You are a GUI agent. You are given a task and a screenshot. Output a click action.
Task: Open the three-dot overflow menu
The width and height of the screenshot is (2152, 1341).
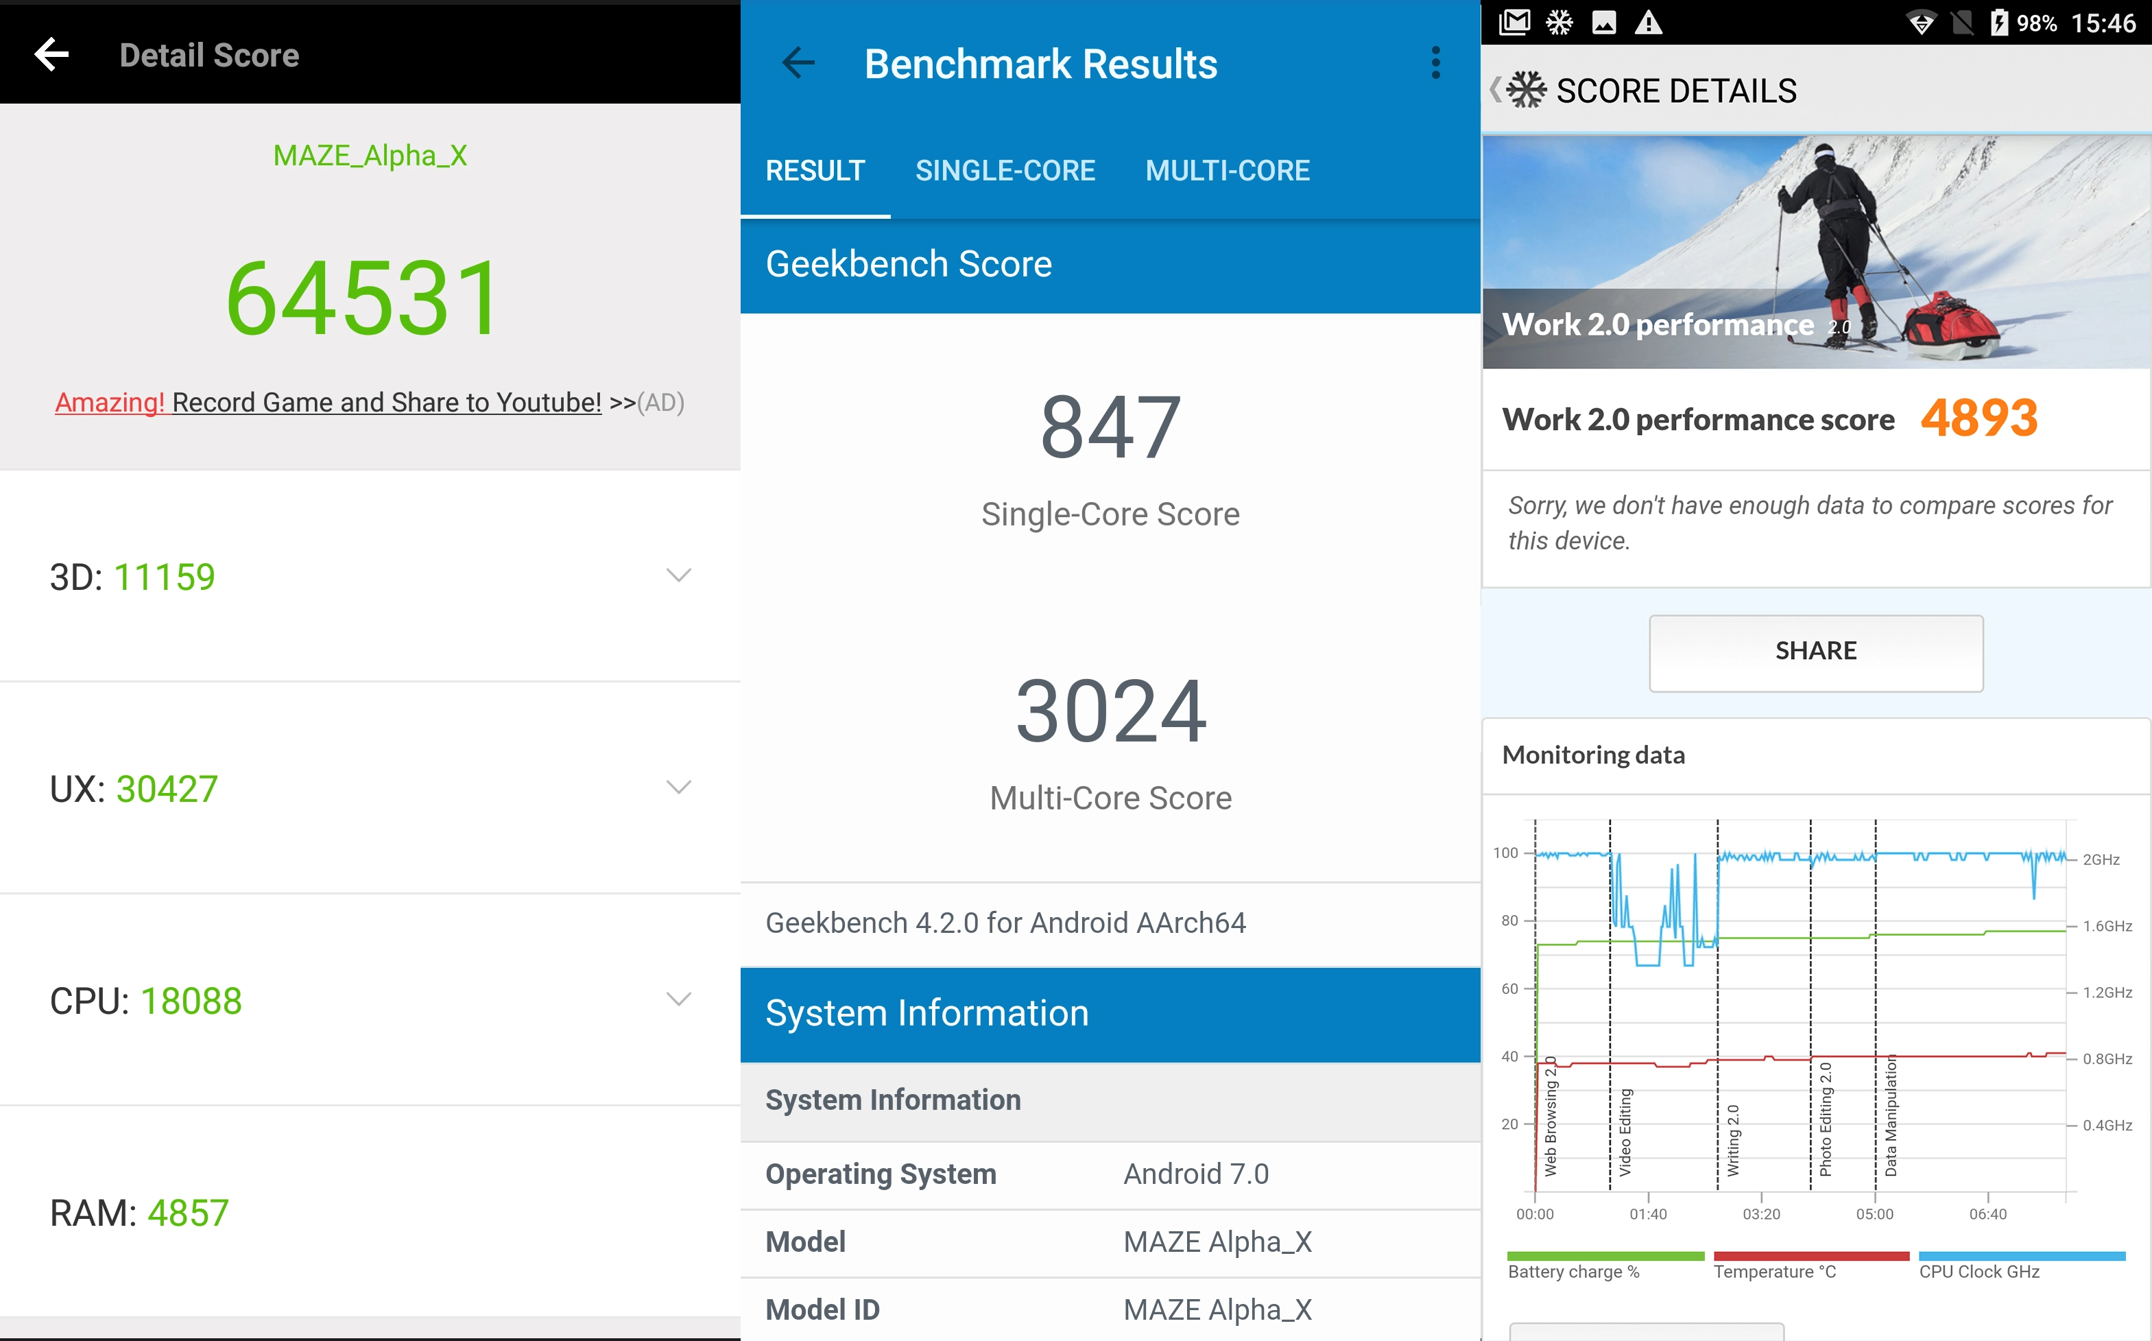[1435, 63]
